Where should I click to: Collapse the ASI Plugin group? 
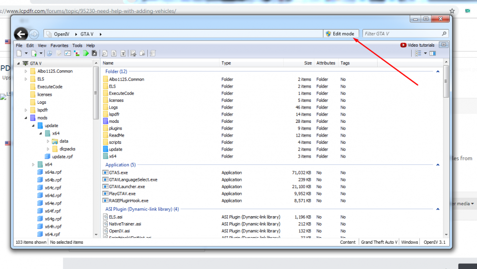click(438, 209)
